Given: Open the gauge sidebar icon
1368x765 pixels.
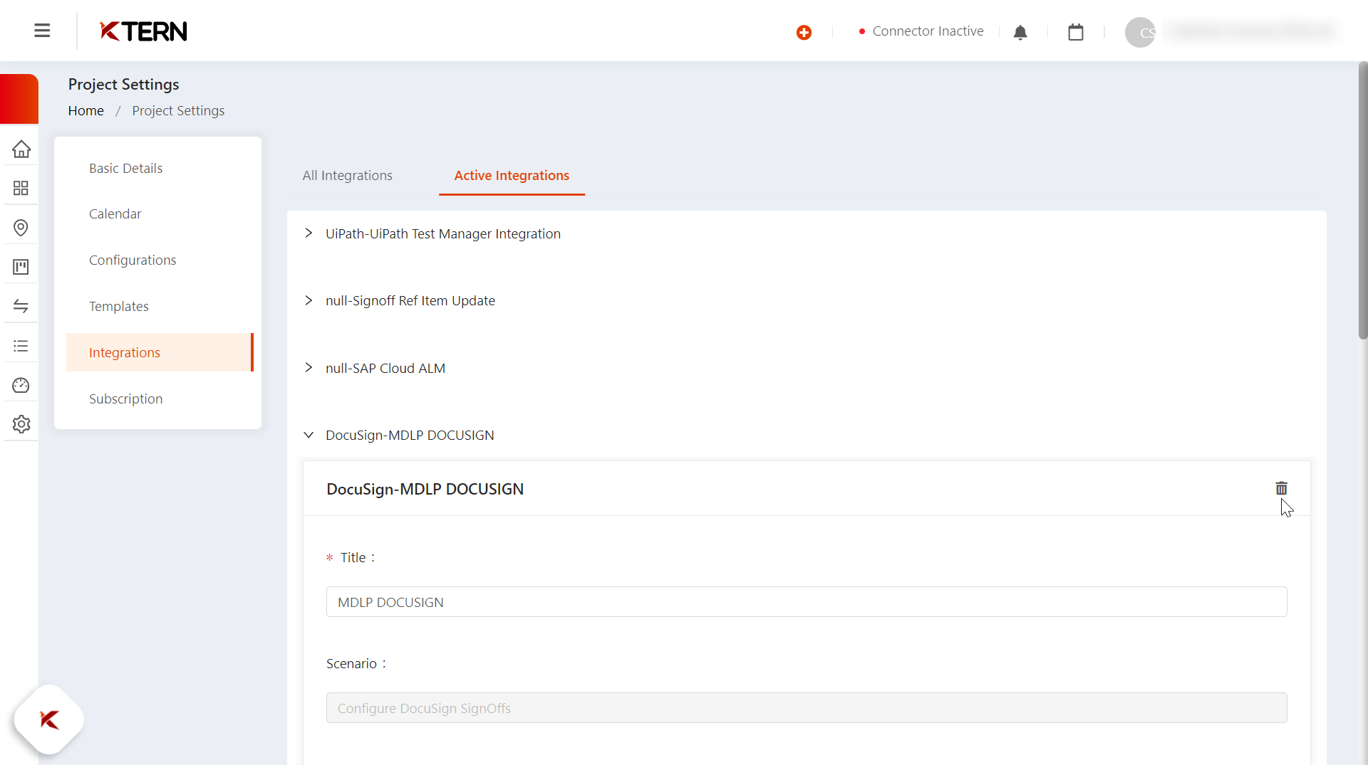Looking at the screenshot, I should (x=21, y=385).
